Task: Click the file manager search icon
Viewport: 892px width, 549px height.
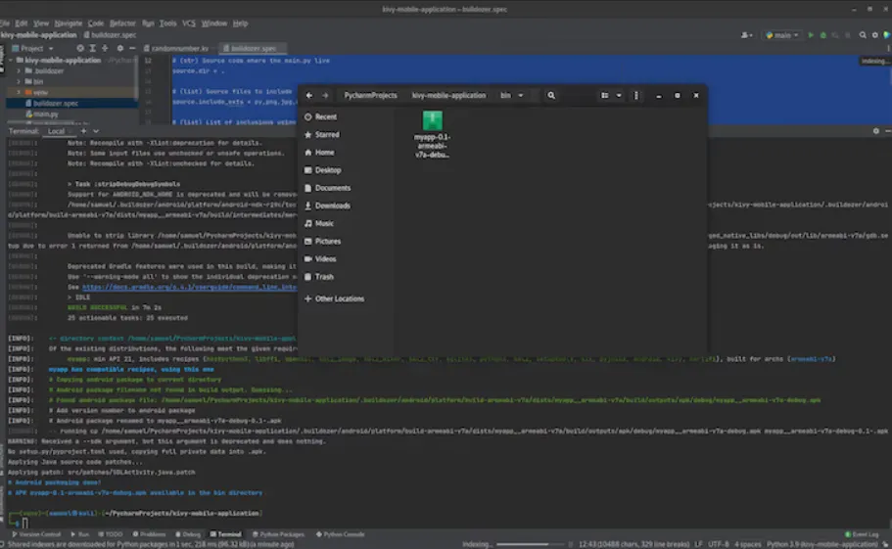Action: (x=551, y=96)
